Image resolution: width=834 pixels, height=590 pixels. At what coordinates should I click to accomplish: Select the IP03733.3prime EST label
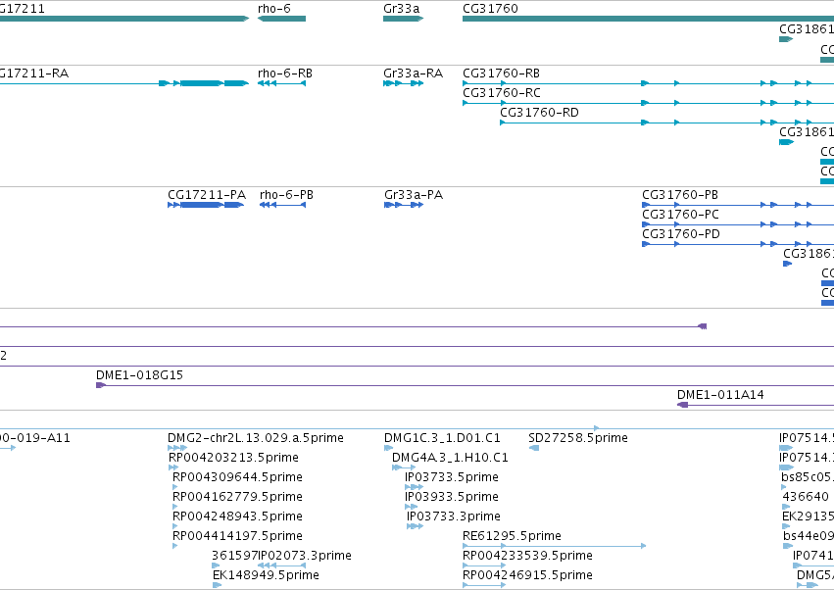453,517
